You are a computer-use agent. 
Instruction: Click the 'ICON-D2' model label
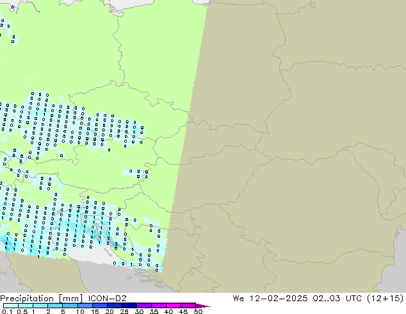pos(107,299)
